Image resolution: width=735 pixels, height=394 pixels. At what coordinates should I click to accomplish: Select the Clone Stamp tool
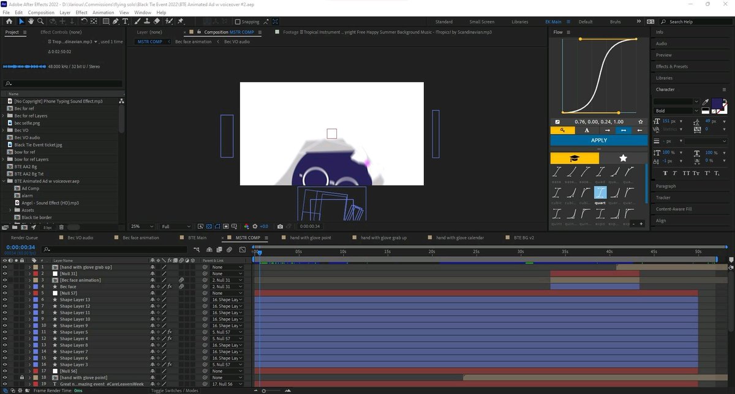click(x=148, y=21)
